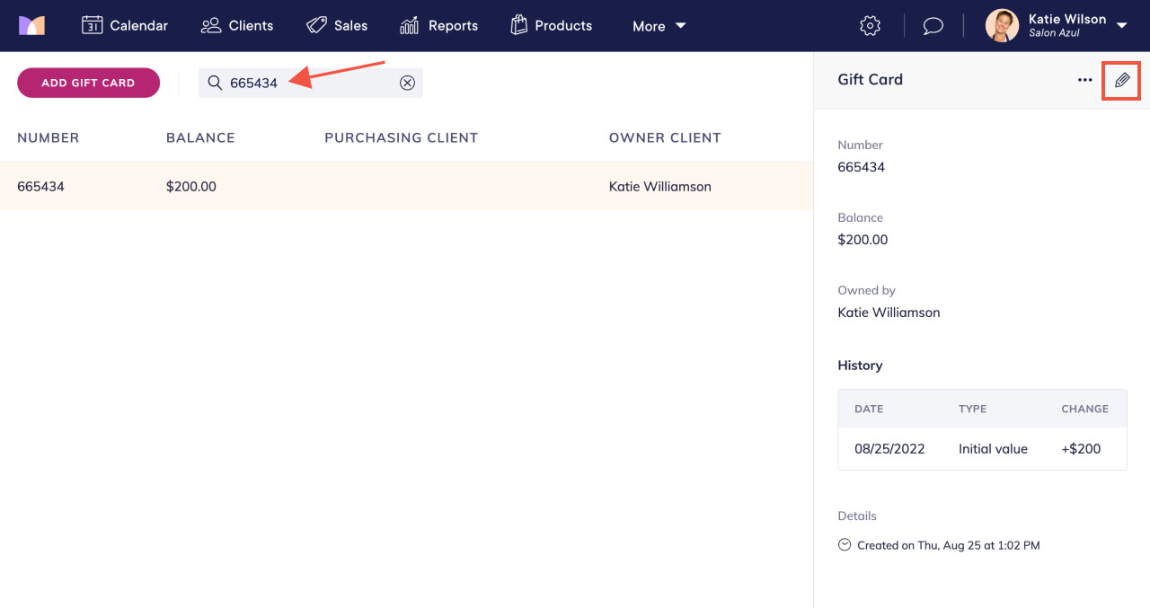Open the More dropdown in the navigation
The height and width of the screenshot is (608, 1150).
[659, 26]
